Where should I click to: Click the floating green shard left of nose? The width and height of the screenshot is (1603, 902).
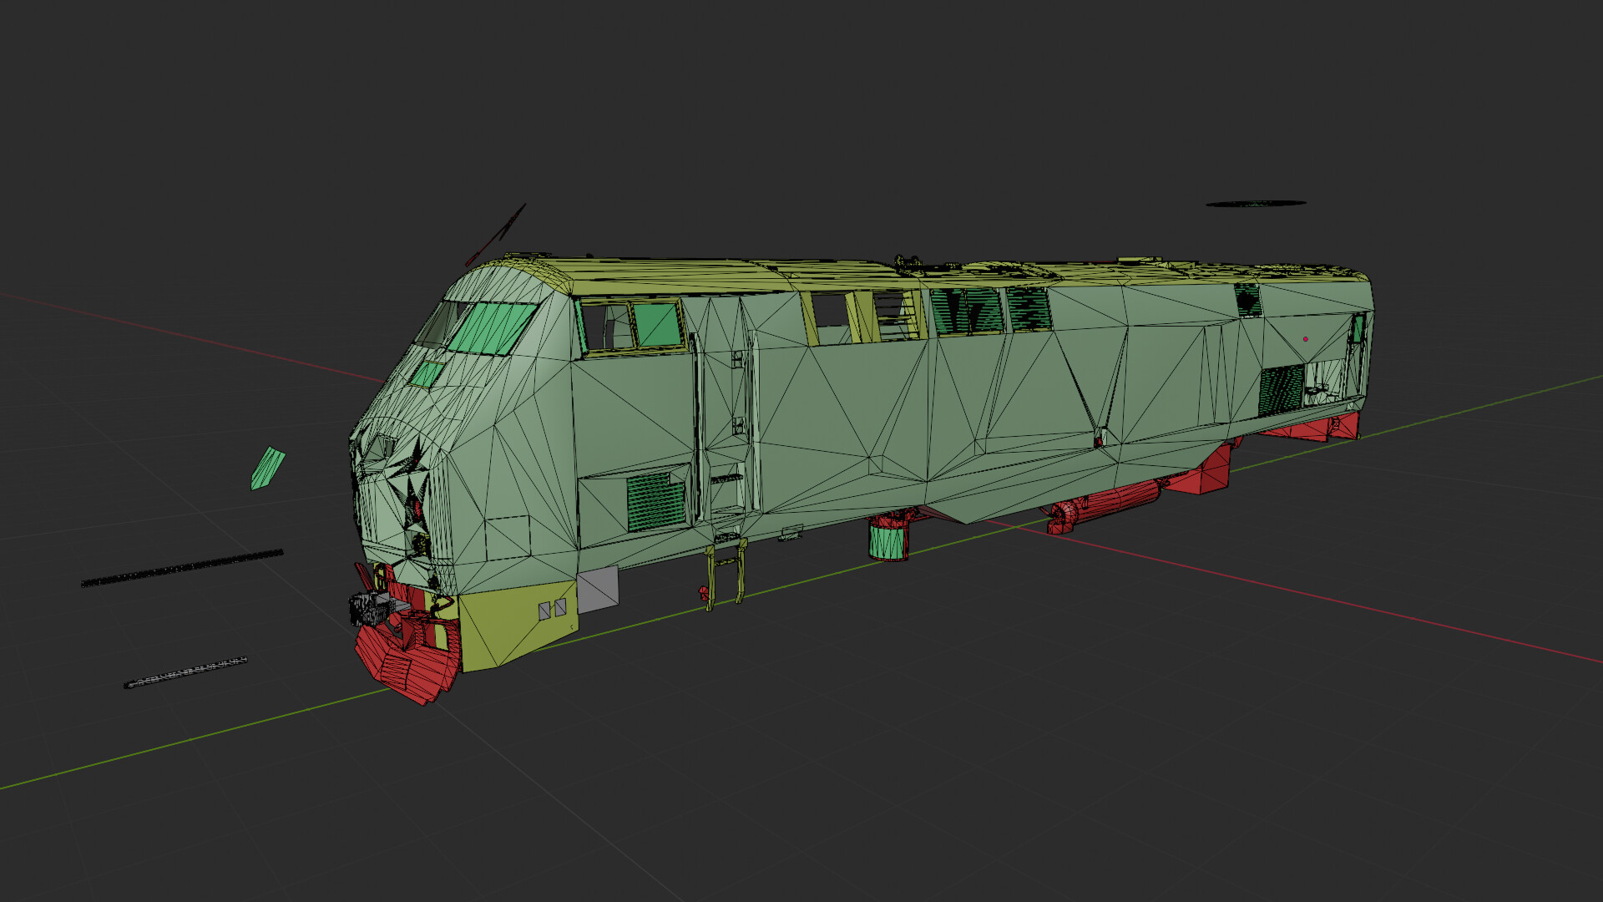pos(268,469)
